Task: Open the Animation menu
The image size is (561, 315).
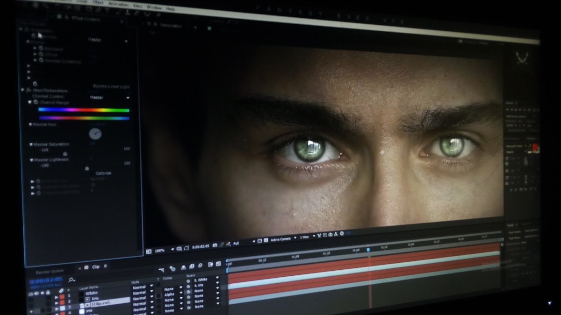Action: 118,4
